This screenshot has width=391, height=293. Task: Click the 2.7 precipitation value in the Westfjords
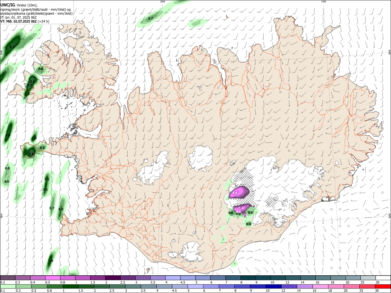click(29, 85)
